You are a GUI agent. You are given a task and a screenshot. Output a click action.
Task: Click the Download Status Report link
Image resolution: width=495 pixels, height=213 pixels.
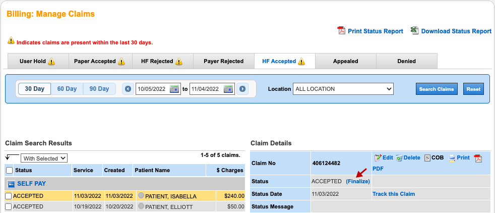coord(456,31)
